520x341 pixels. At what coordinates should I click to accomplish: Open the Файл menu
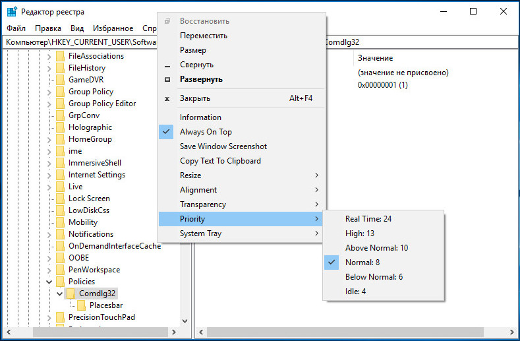16,28
